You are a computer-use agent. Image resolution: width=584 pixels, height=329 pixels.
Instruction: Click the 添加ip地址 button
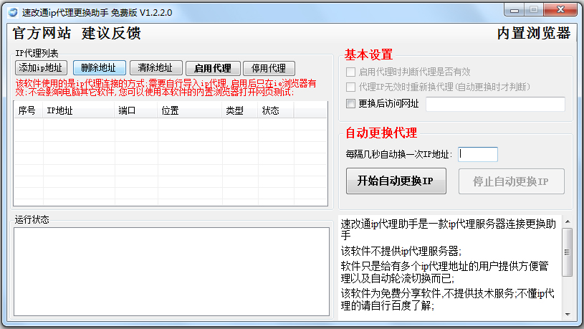tap(41, 68)
